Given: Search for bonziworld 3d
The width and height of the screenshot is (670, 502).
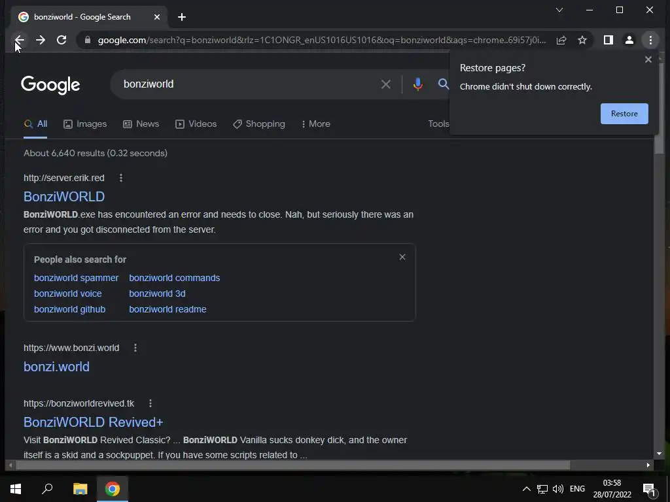Looking at the screenshot, I should click(157, 293).
